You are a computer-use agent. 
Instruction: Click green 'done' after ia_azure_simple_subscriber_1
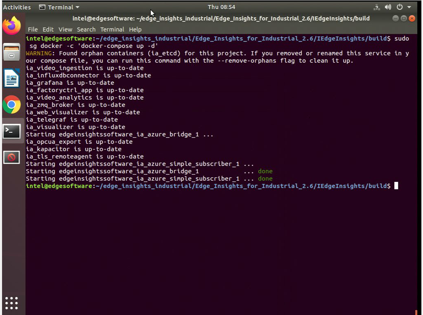point(265,179)
